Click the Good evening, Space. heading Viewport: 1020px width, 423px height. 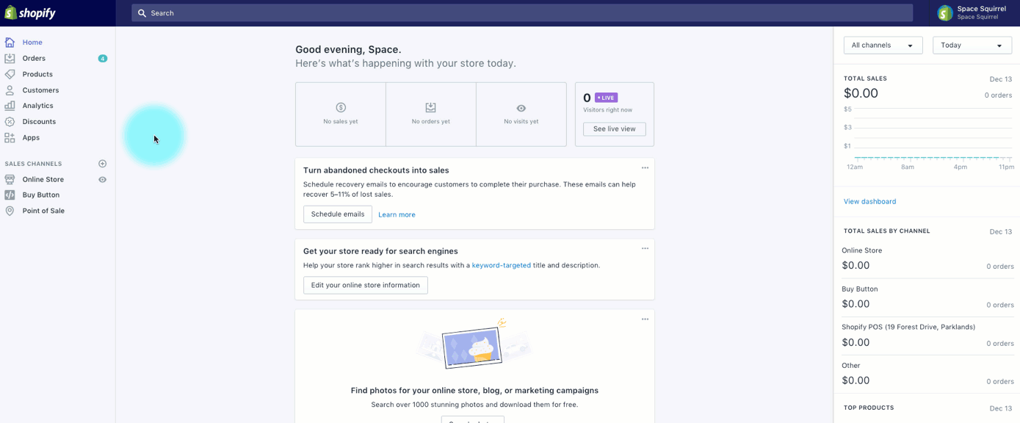[348, 49]
